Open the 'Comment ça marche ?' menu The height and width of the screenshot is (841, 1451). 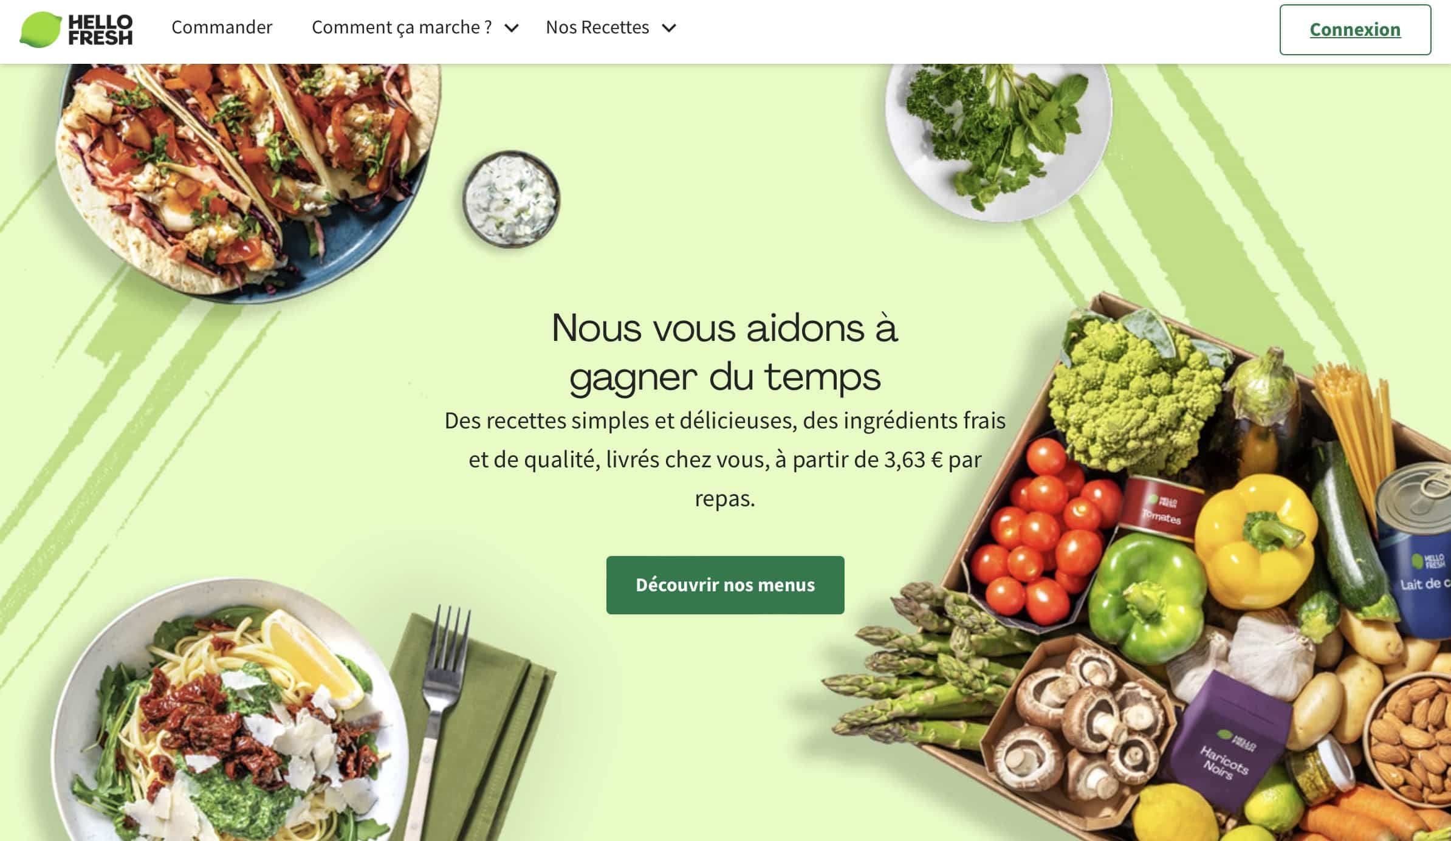[x=402, y=27]
